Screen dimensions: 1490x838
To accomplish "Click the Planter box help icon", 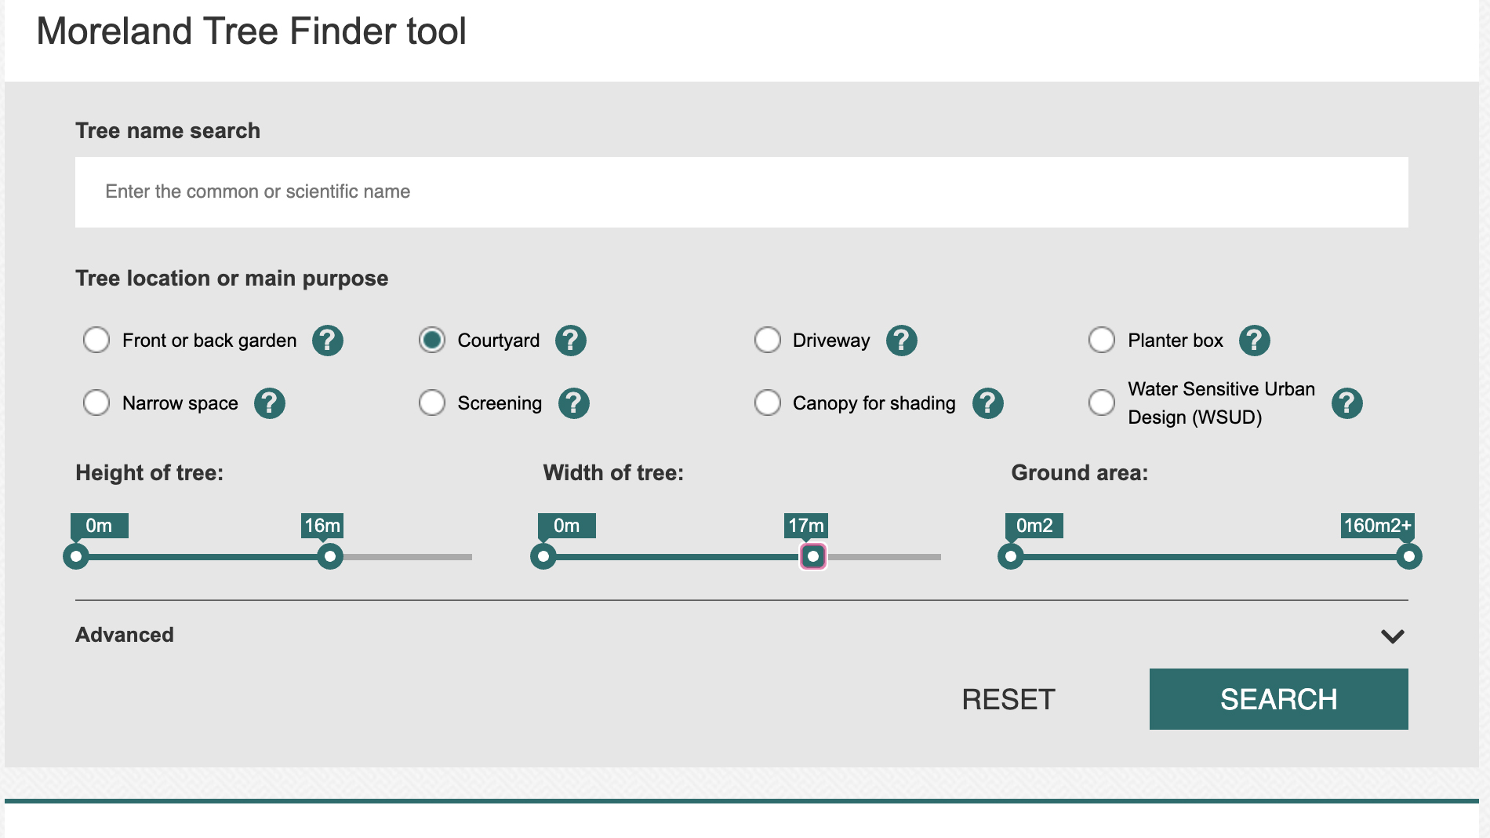I will [x=1255, y=341].
